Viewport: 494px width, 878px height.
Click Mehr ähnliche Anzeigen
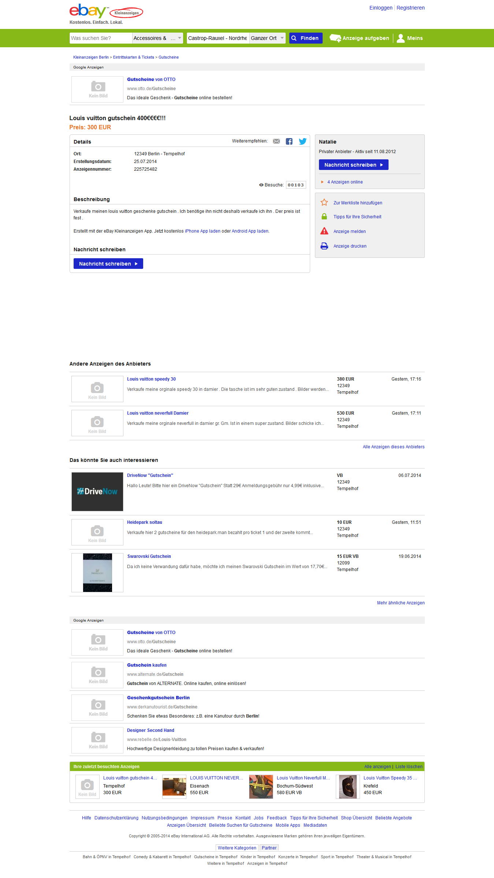tap(401, 603)
